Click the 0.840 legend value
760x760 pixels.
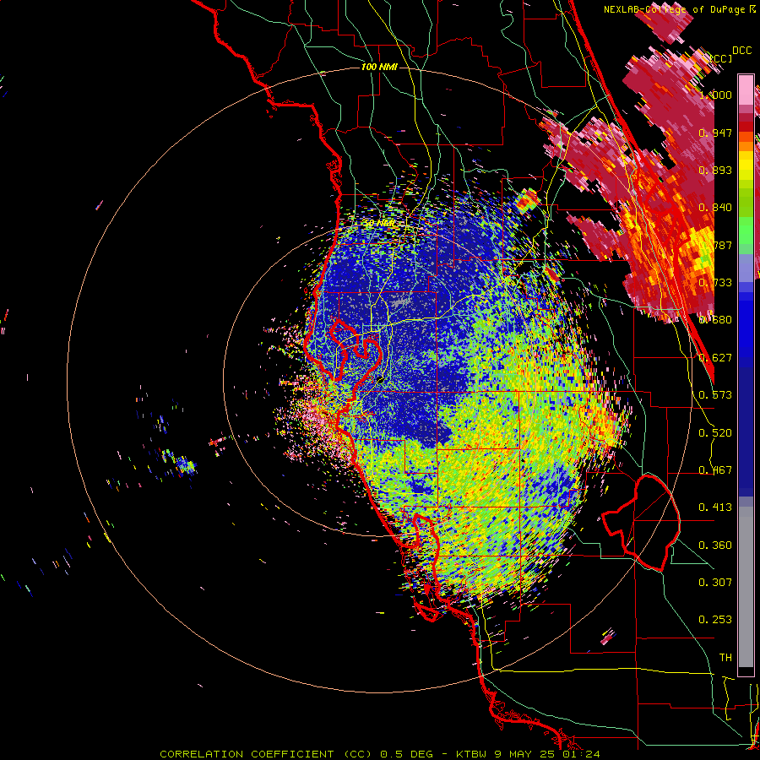tap(715, 208)
